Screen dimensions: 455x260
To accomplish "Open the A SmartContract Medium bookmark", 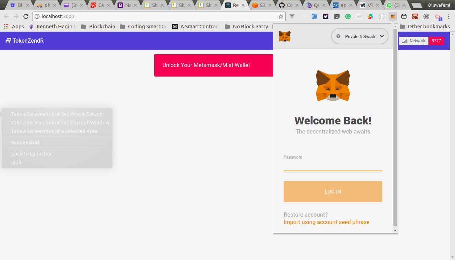I will click(x=196, y=27).
